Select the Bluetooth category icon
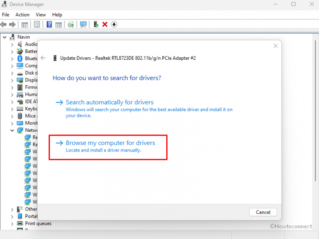The width and height of the screenshot is (319, 239). [20, 59]
